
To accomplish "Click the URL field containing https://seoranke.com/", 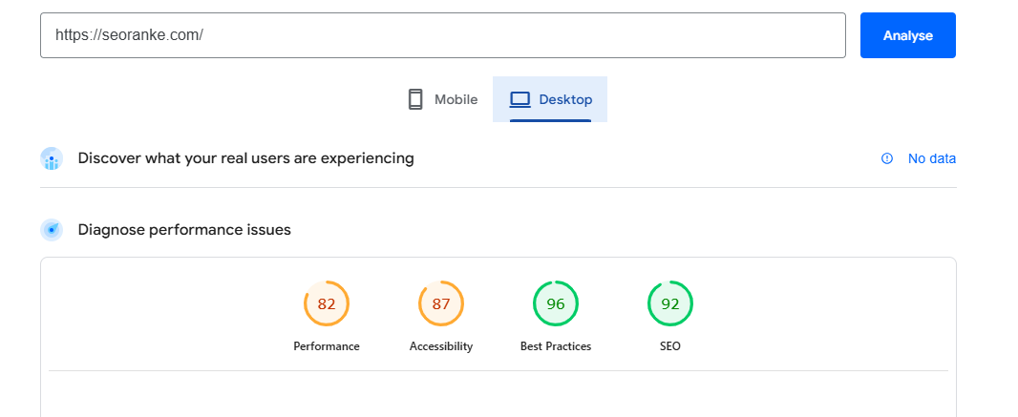I will (x=442, y=35).
